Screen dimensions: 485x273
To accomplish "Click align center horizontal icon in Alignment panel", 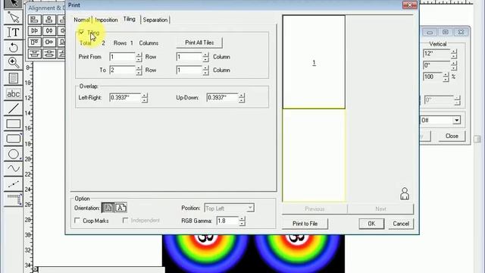I will pyautogui.click(x=48, y=20).
